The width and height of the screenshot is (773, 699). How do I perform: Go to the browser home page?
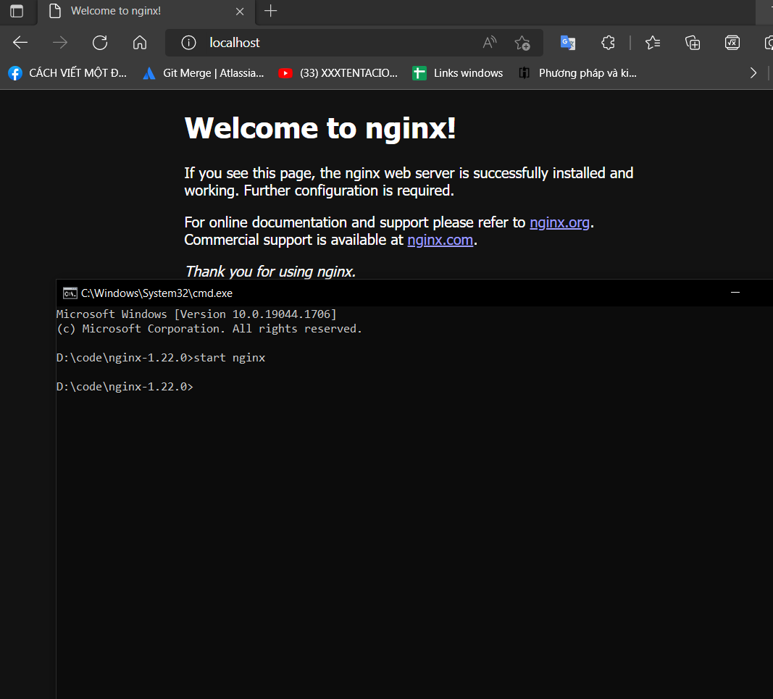tap(140, 43)
